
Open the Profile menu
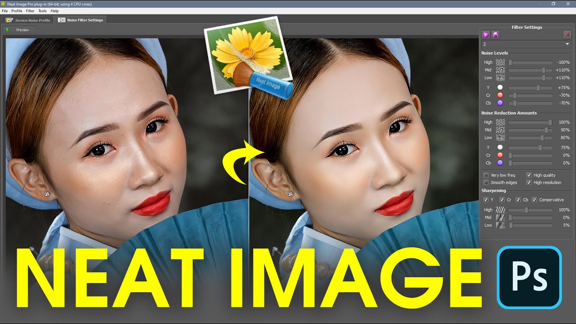point(17,11)
